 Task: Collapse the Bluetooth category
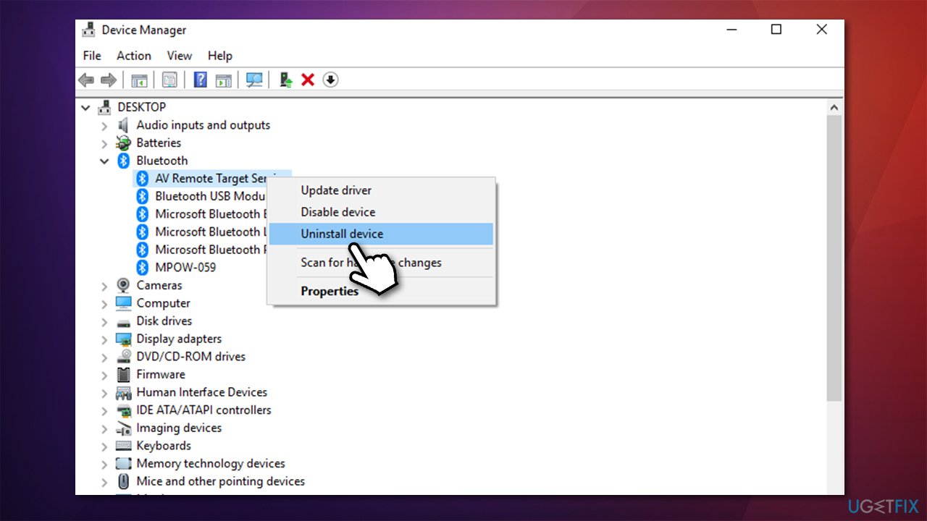104,161
